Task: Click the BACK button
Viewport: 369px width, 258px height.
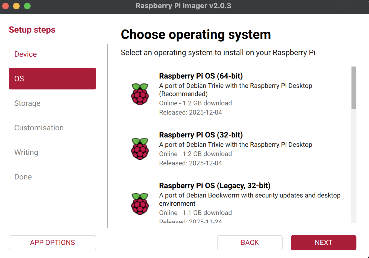Action: click(250, 242)
